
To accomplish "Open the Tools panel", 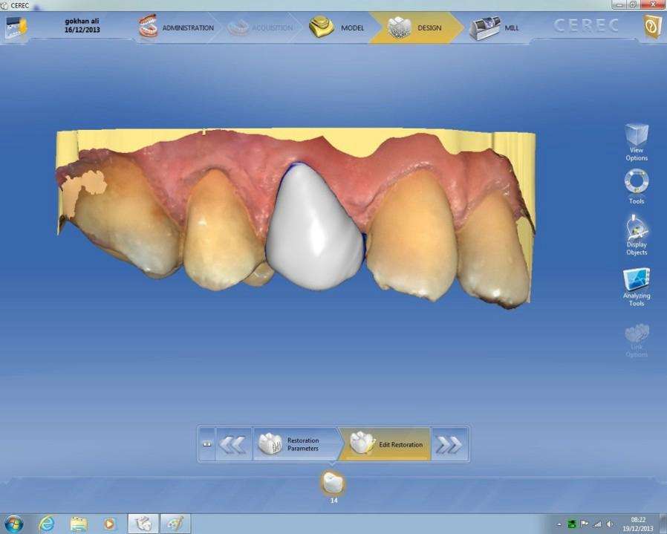I will click(x=637, y=186).
